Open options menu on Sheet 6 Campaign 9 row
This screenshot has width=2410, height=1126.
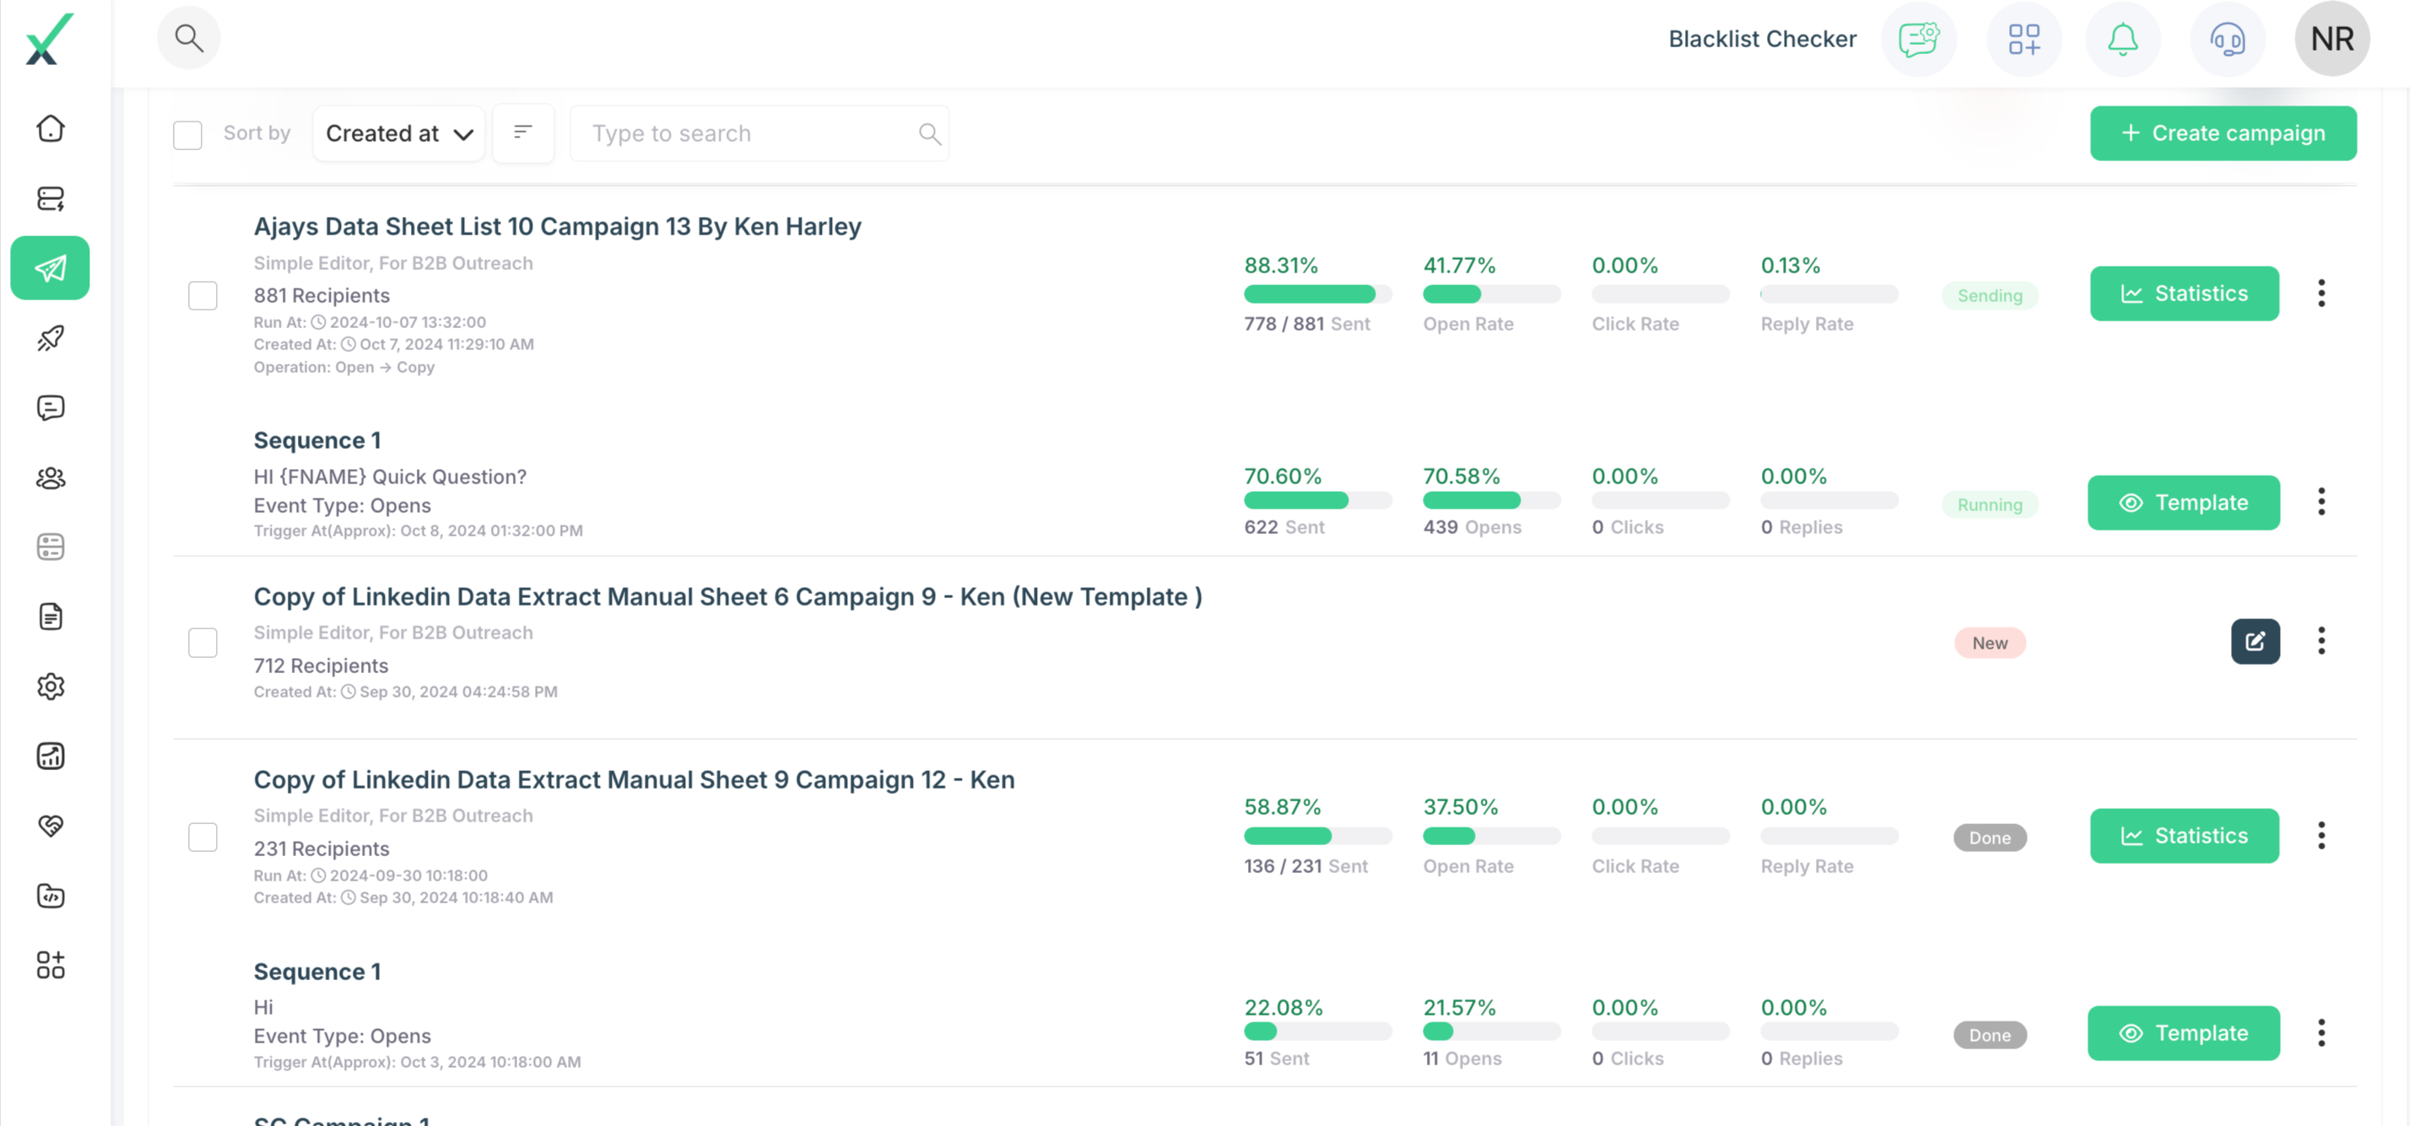(2321, 642)
